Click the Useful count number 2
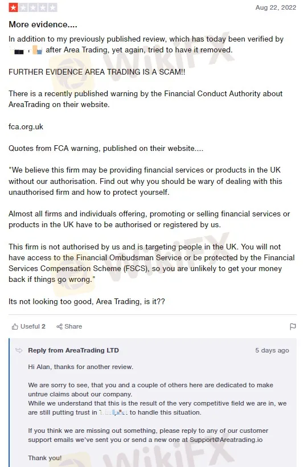 click(x=43, y=326)
